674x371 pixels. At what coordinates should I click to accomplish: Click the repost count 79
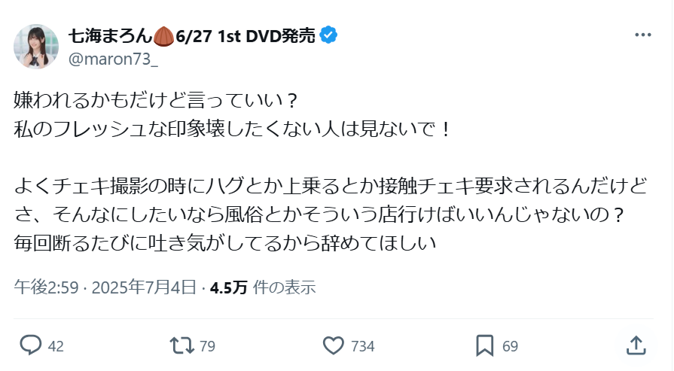click(x=208, y=346)
